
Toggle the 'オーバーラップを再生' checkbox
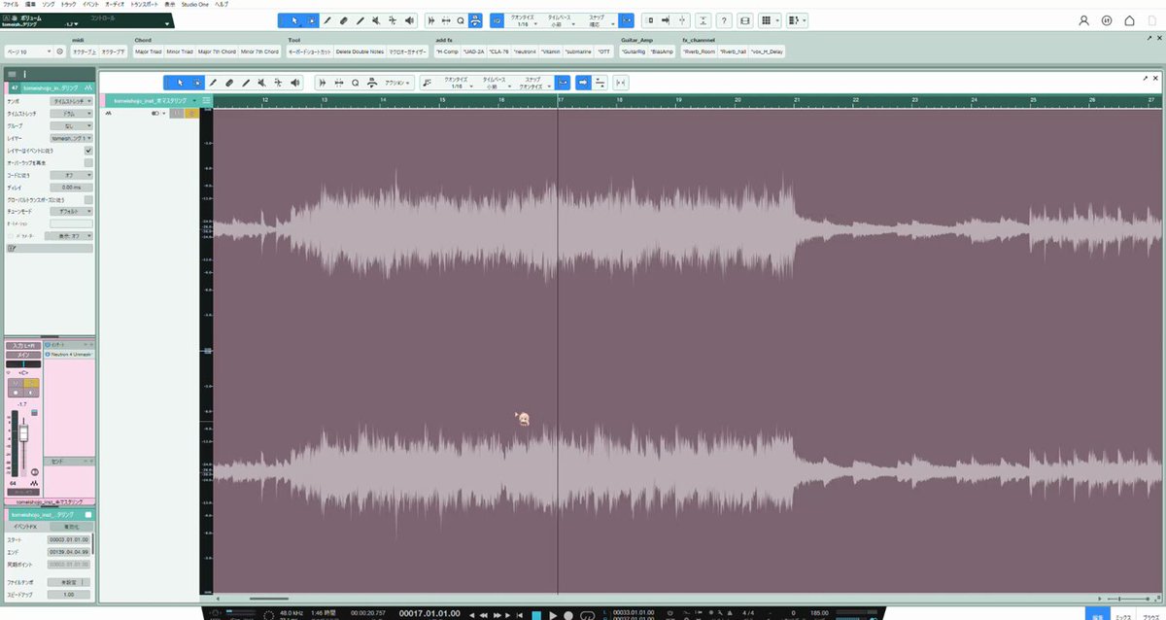(x=88, y=162)
